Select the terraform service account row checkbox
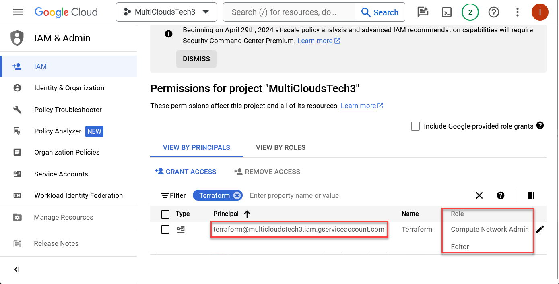 tap(165, 229)
